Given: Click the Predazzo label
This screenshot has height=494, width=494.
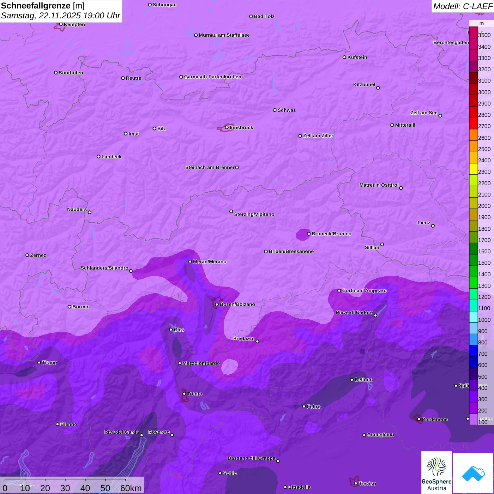Looking at the screenshot, I should [244, 338].
